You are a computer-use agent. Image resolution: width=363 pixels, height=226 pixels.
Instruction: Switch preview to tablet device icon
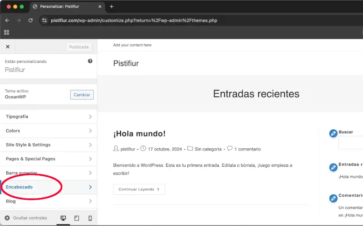[77, 218]
